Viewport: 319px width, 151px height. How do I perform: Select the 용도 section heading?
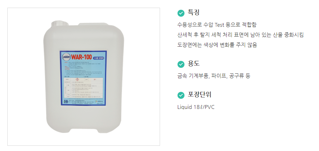pyautogui.click(x=194, y=64)
